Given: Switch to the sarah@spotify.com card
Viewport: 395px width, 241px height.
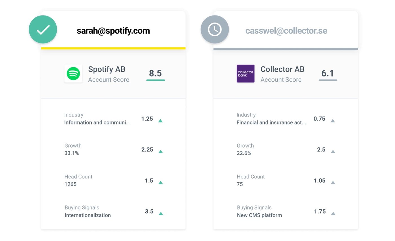Looking at the screenshot, I should click(x=113, y=31).
